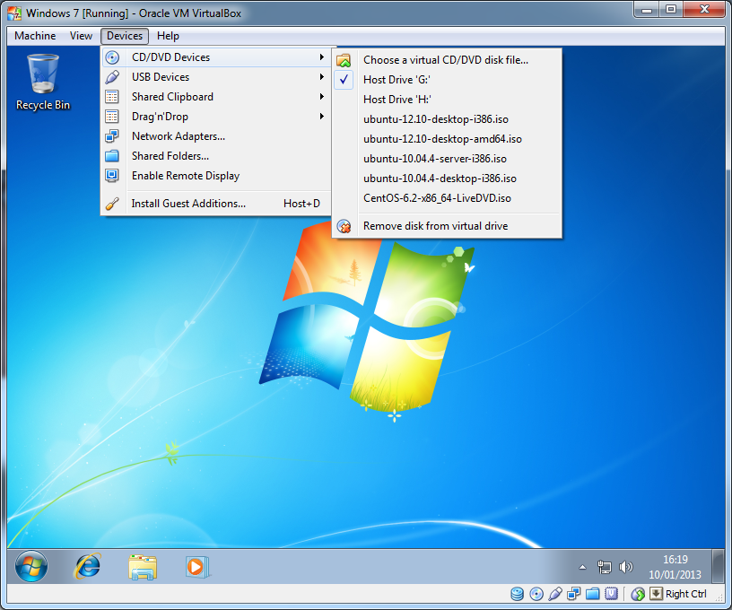Click the shared folders status bar icon
Image resolution: width=732 pixels, height=610 pixels.
[592, 594]
